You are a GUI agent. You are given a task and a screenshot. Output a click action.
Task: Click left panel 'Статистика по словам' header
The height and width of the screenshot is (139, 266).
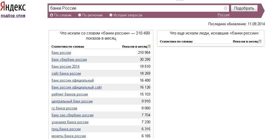click(x=68, y=47)
